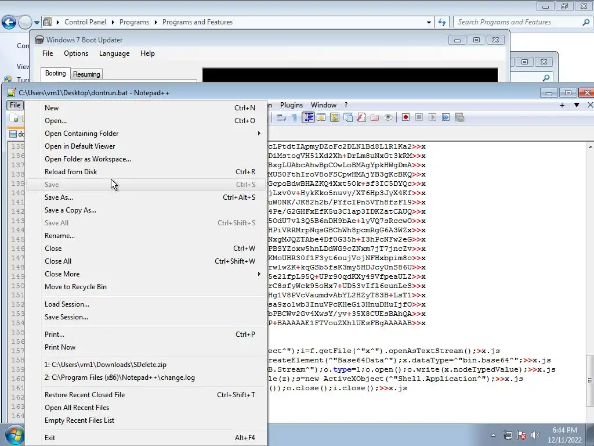Click the new file icon below File
The image size is (594, 446).
(x=15, y=118)
